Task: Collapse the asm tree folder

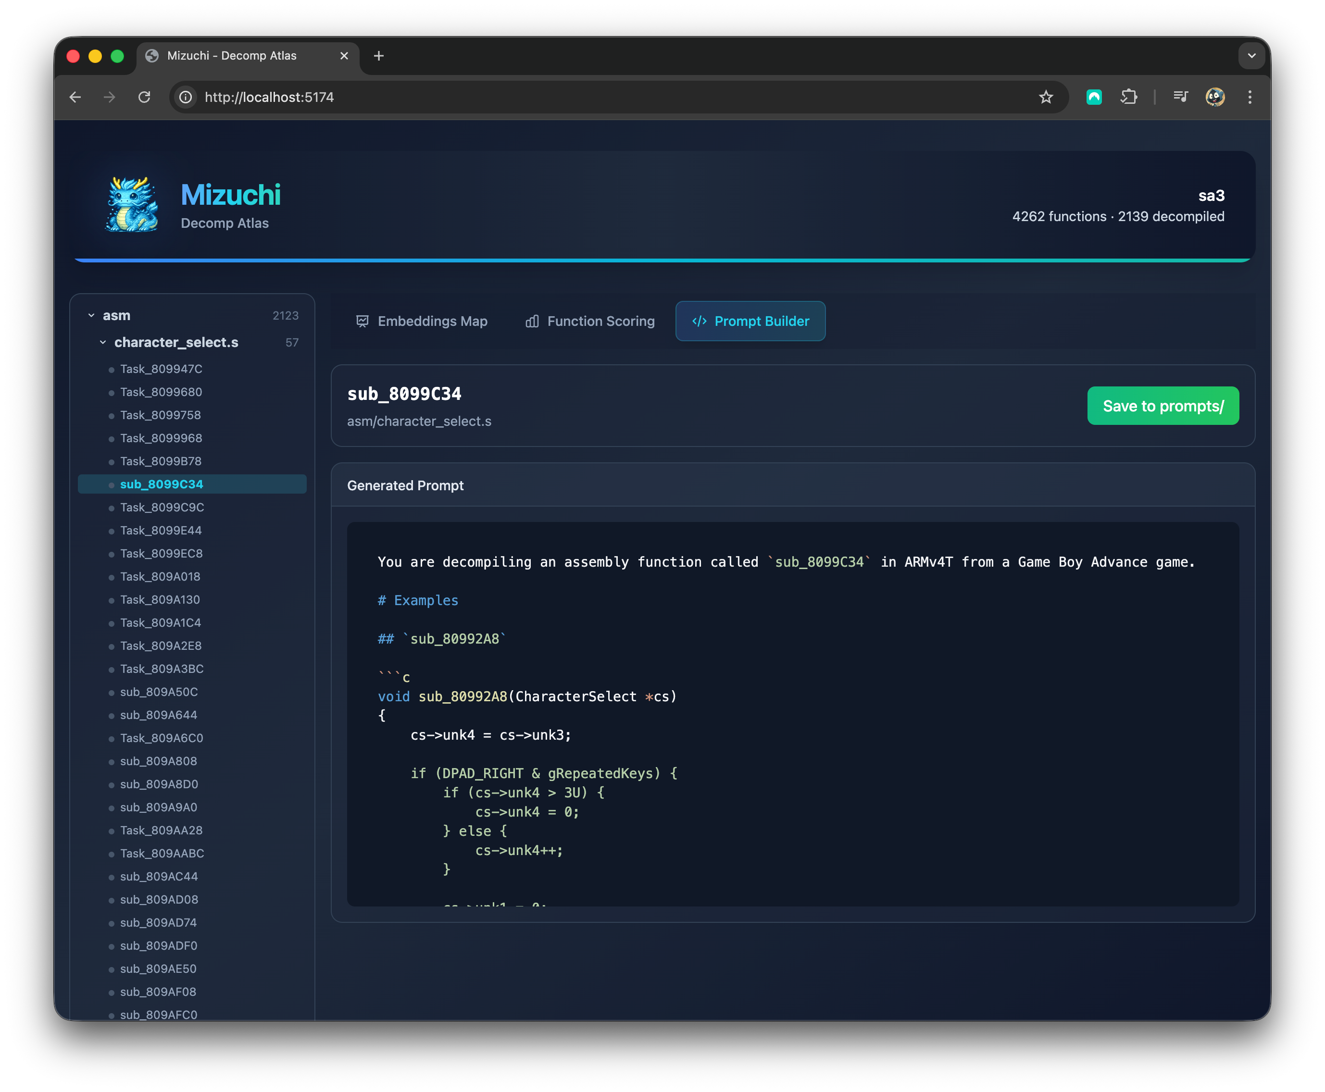Action: pyautogui.click(x=91, y=315)
